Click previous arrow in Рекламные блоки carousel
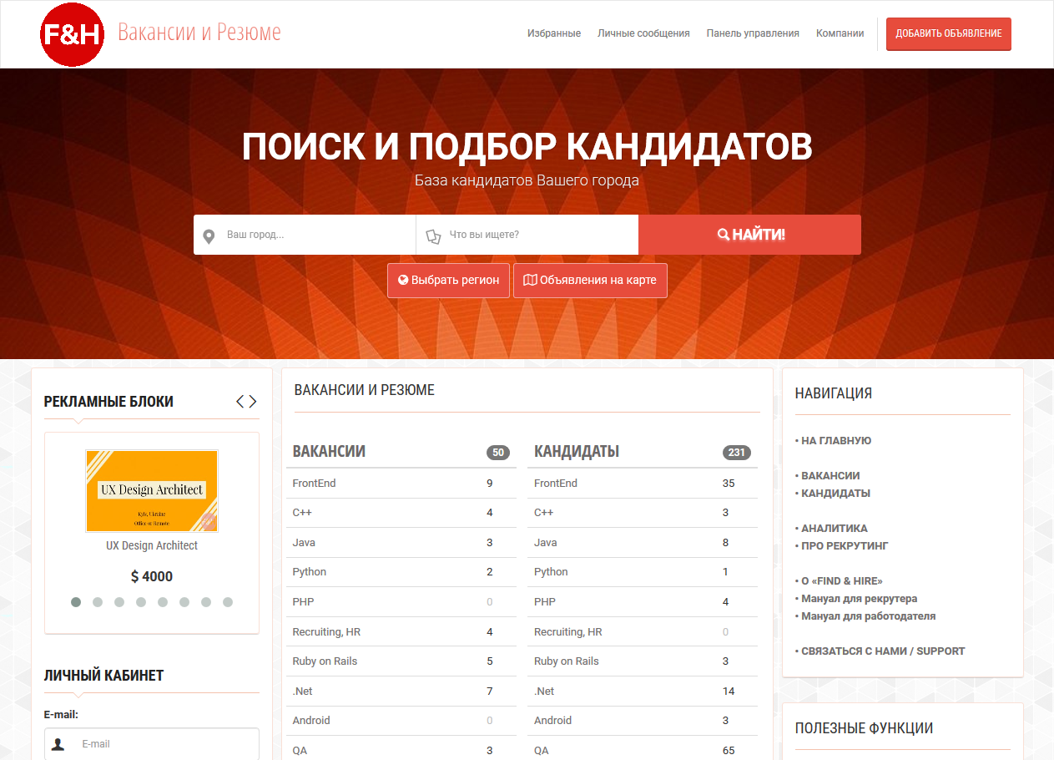 240,402
